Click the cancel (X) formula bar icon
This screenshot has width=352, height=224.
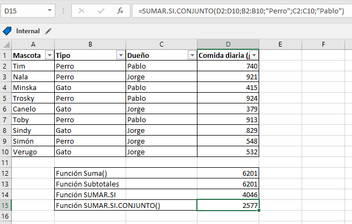[x=82, y=11]
